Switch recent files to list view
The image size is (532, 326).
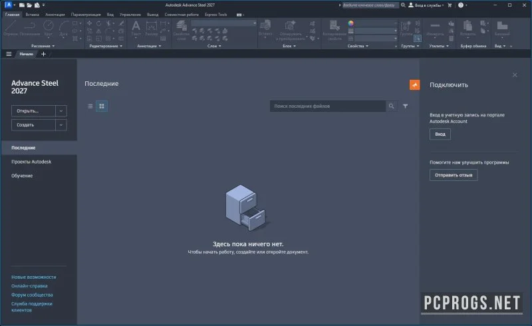(x=90, y=106)
